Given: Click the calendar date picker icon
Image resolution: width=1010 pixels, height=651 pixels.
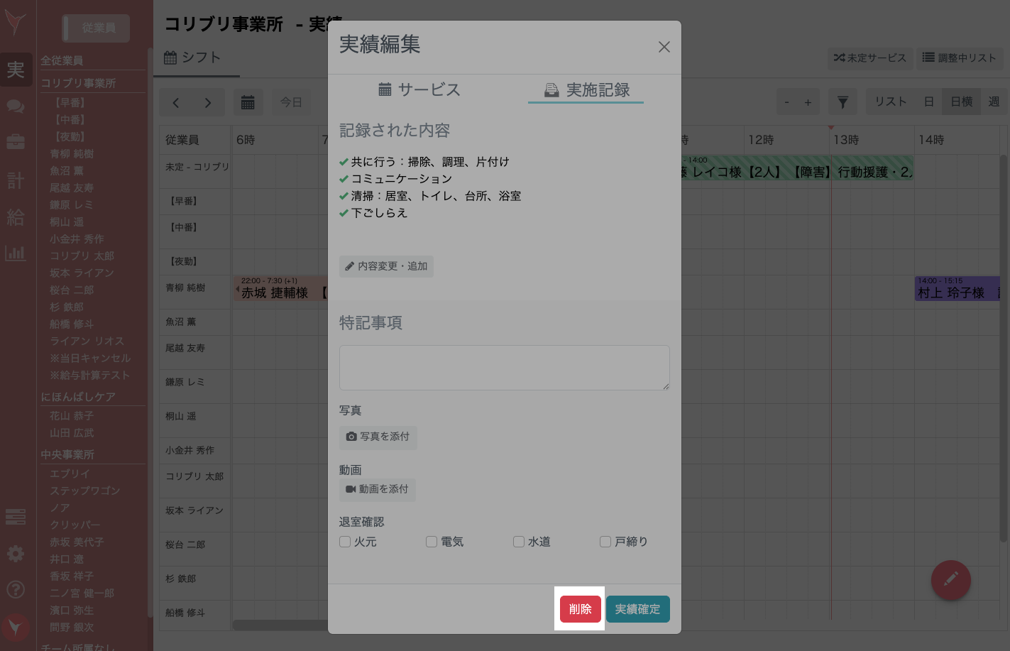Looking at the screenshot, I should click(x=248, y=102).
